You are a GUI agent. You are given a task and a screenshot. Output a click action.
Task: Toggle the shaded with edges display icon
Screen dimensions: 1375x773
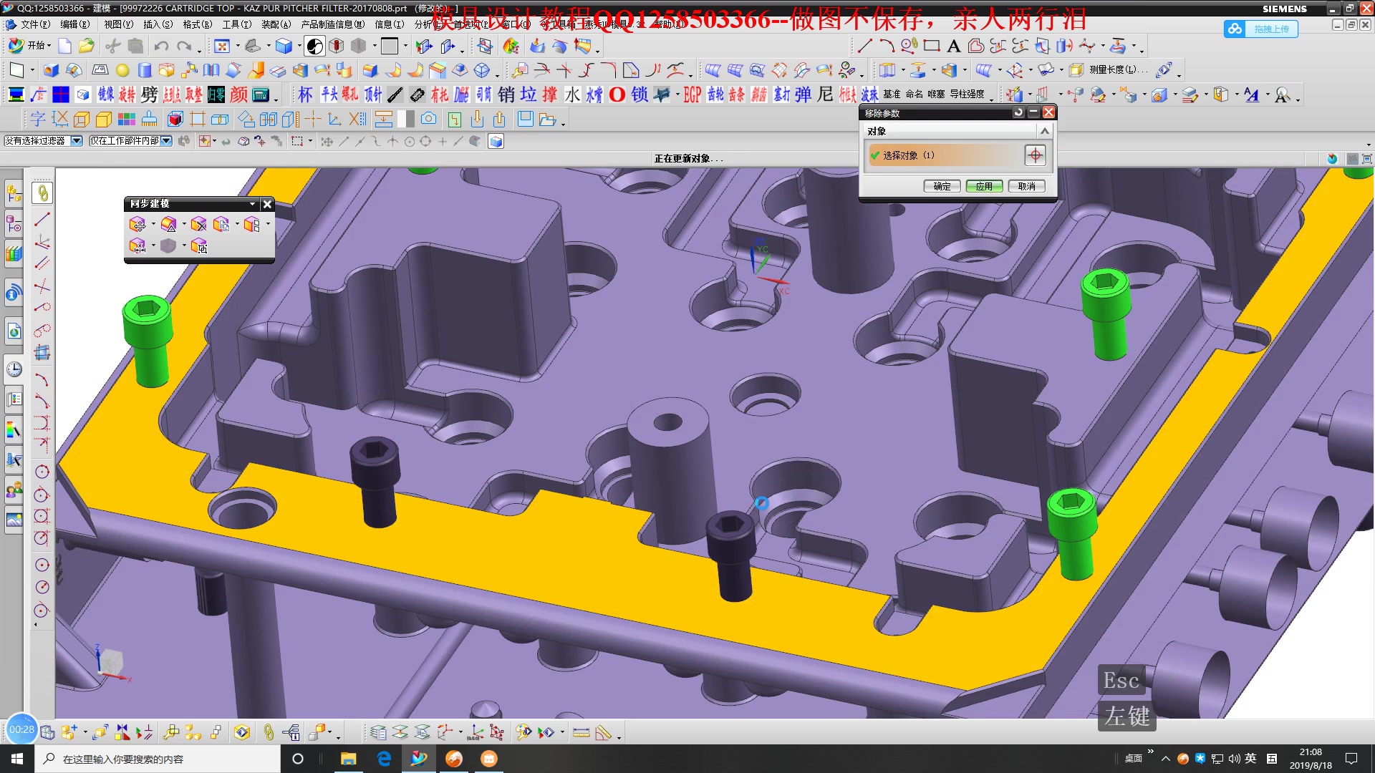click(x=284, y=47)
